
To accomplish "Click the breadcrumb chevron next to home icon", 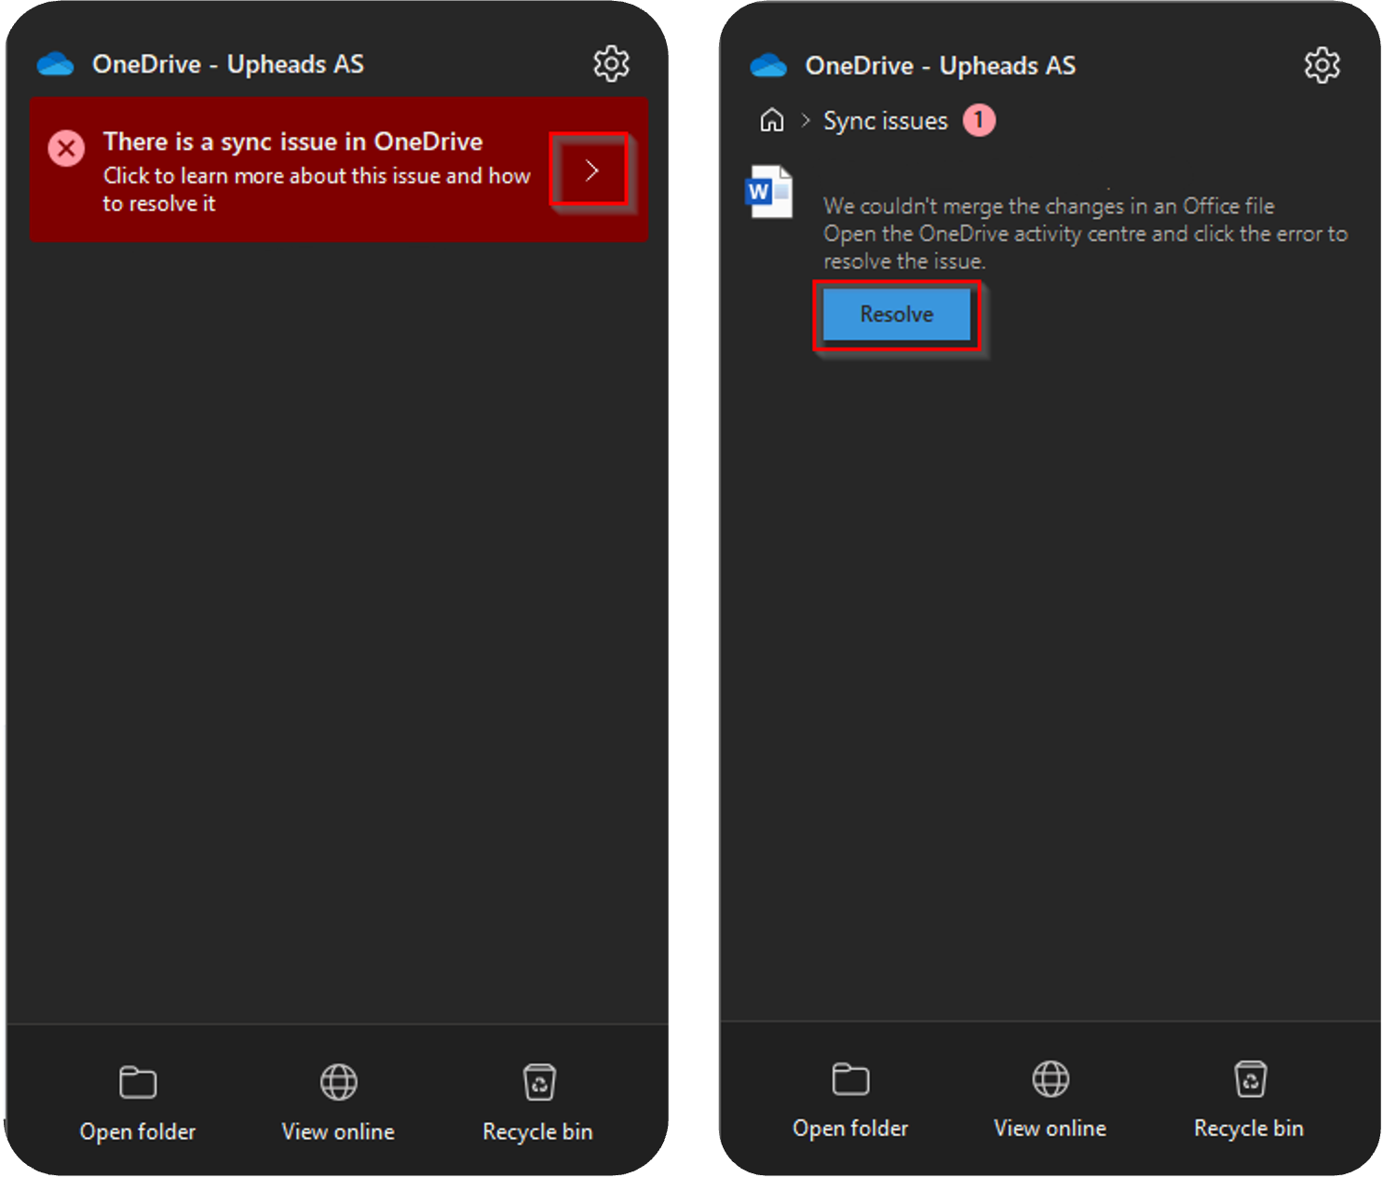I will [x=806, y=121].
